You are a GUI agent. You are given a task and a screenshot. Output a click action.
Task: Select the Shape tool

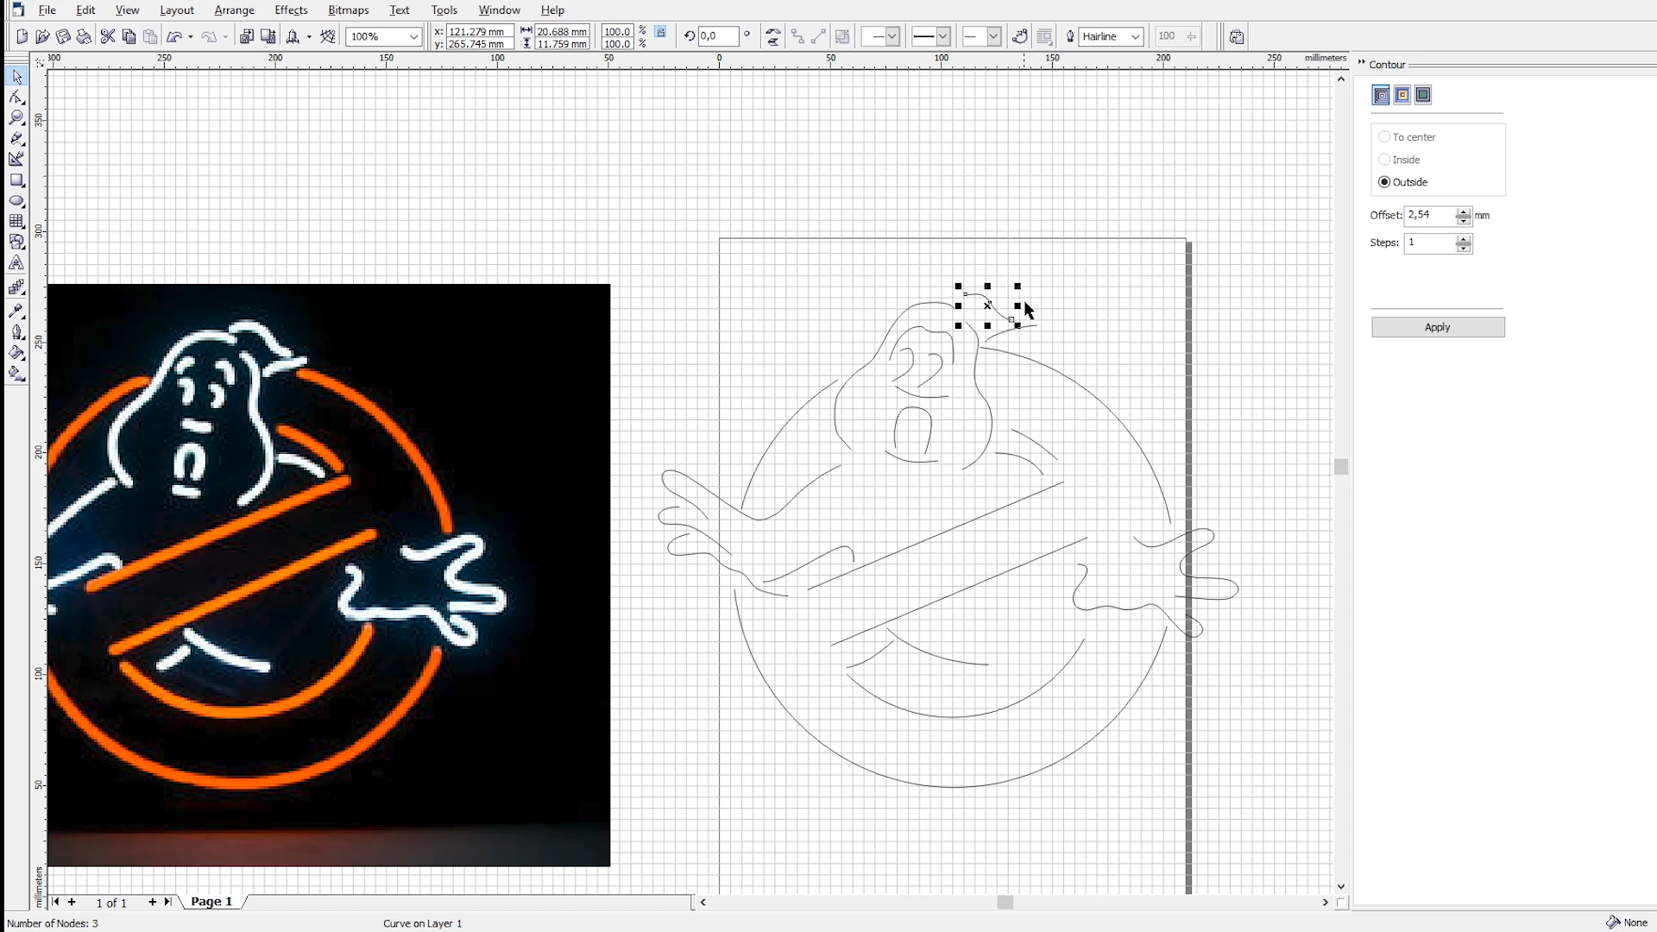pos(17,97)
